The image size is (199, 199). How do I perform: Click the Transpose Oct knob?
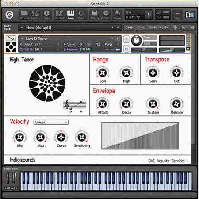pyautogui.click(x=176, y=73)
